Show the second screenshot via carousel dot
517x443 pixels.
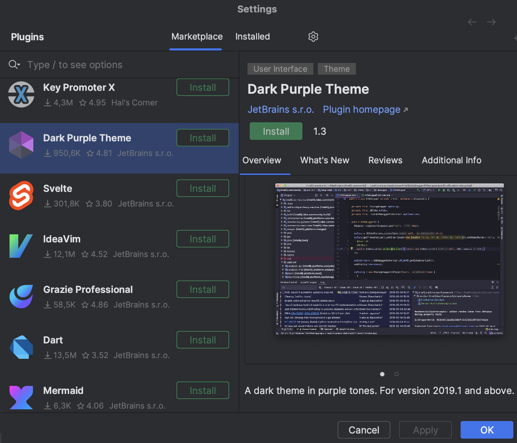pos(397,374)
